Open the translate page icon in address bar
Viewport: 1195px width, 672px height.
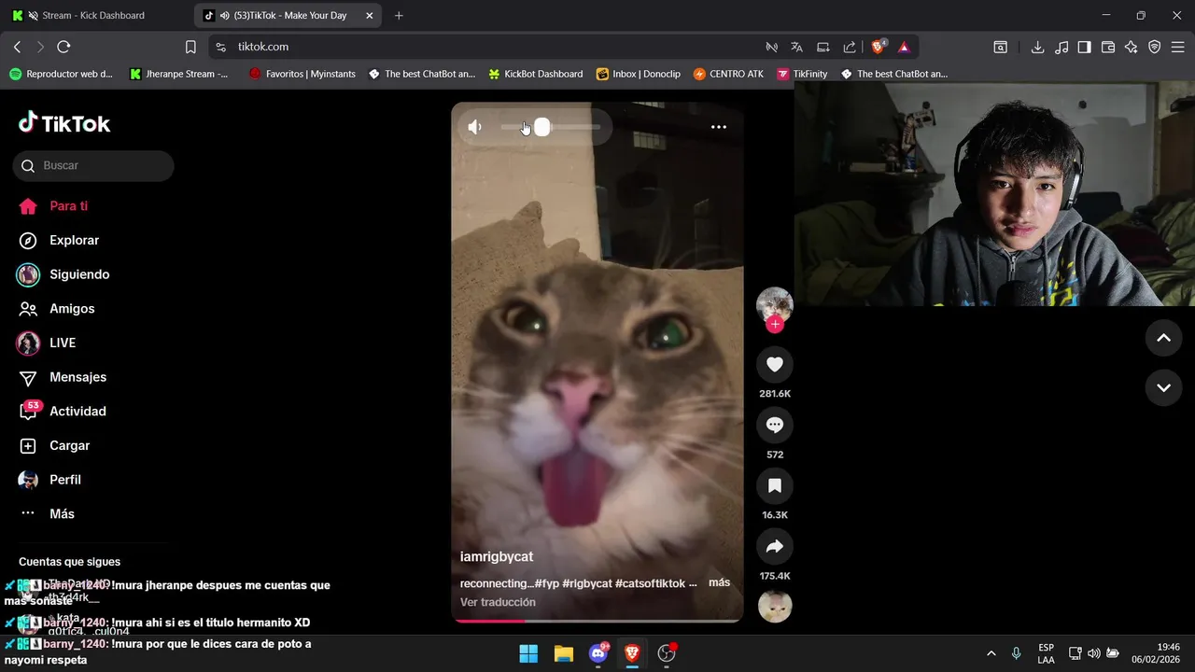(x=796, y=47)
